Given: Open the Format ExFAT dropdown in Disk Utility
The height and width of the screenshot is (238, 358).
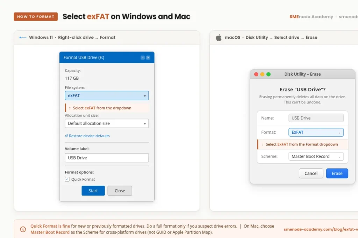Looking at the screenshot, I should (x=316, y=132).
